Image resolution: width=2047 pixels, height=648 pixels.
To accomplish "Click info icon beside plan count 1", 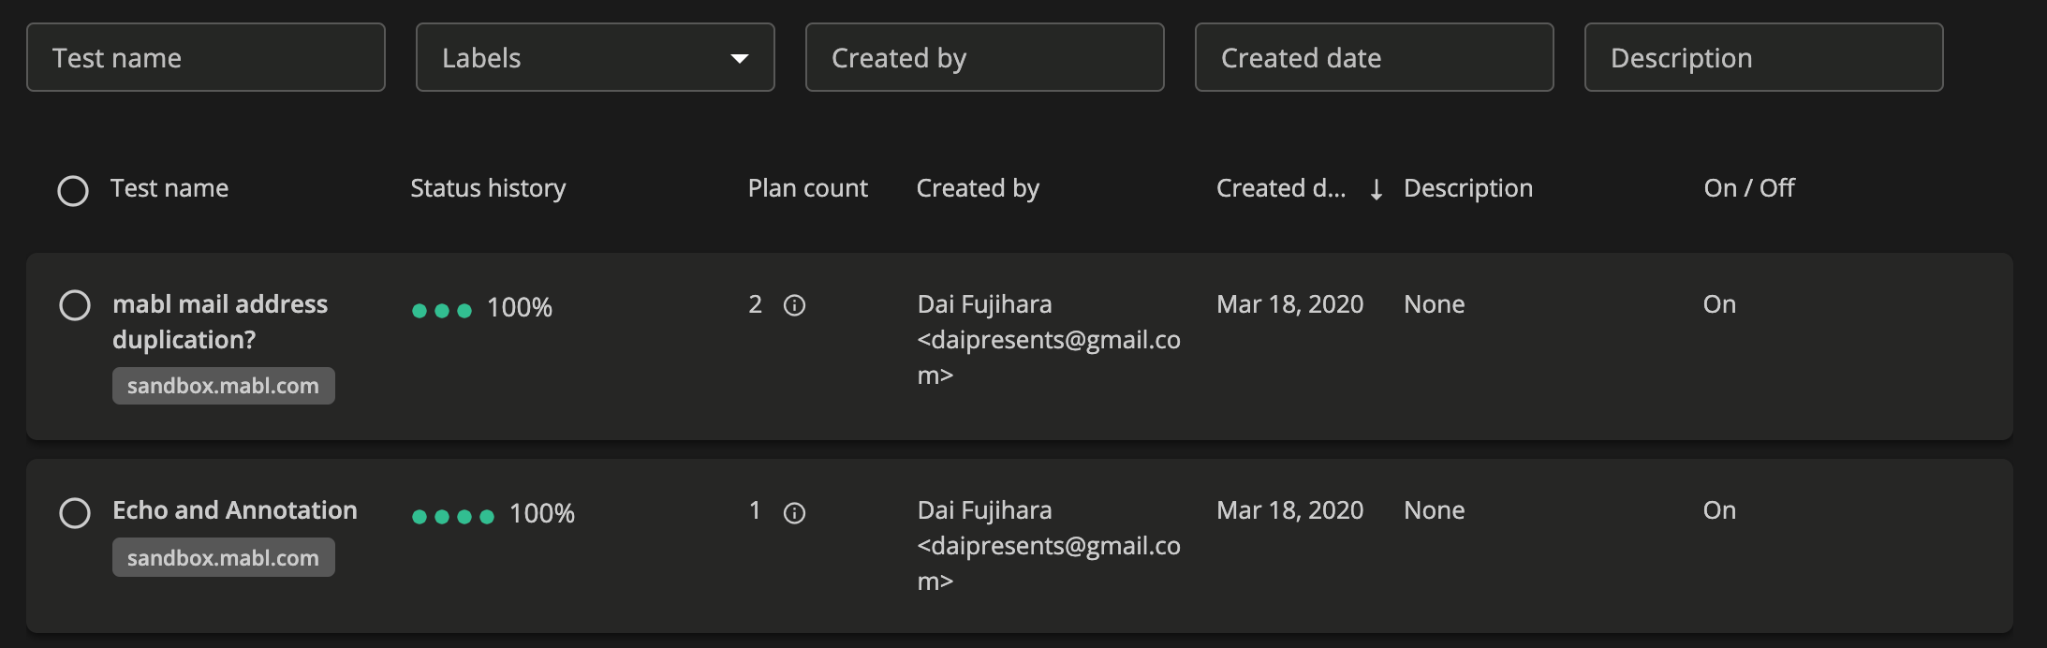I will (x=794, y=513).
